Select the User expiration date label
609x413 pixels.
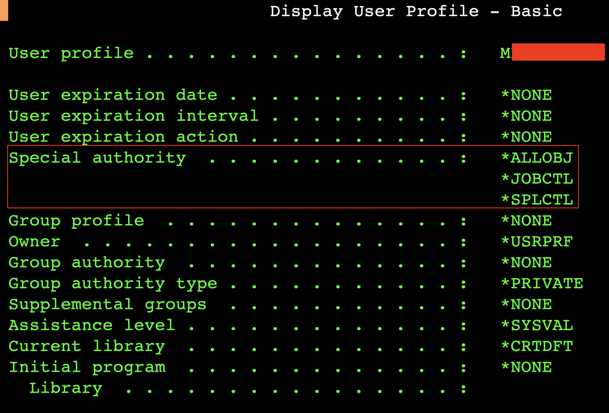pos(112,95)
